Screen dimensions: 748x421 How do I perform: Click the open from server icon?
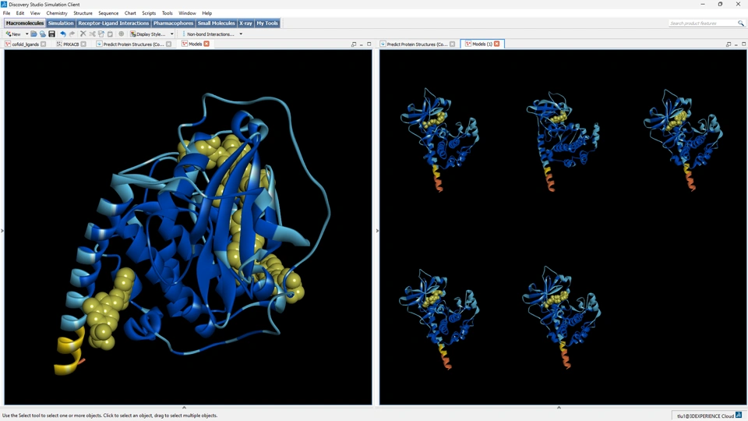(43, 34)
